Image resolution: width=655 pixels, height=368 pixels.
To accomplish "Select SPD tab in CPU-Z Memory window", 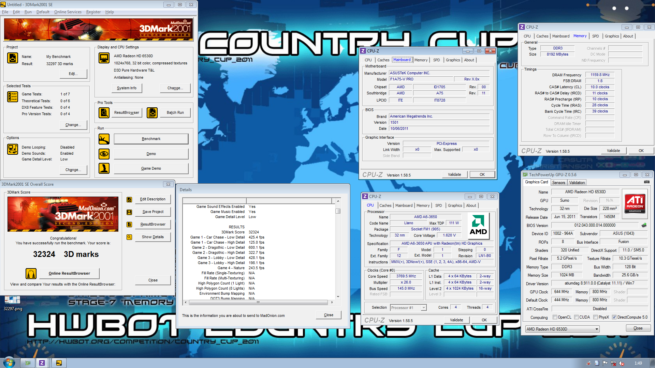I will [x=595, y=36].
